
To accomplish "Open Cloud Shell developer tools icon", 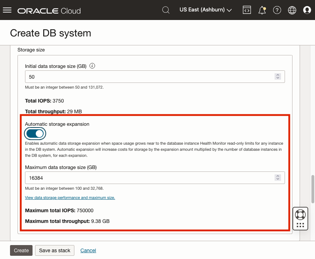I will tap(247, 10).
